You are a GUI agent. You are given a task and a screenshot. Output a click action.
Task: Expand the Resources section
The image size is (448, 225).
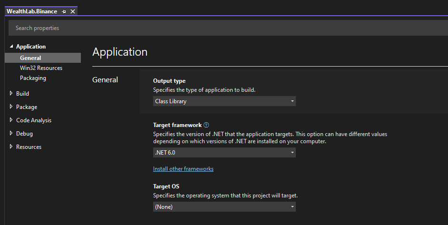tap(11, 147)
